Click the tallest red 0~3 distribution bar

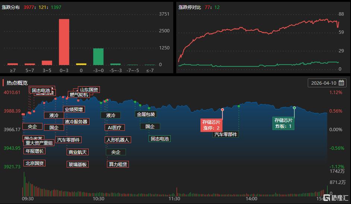click(x=64, y=42)
